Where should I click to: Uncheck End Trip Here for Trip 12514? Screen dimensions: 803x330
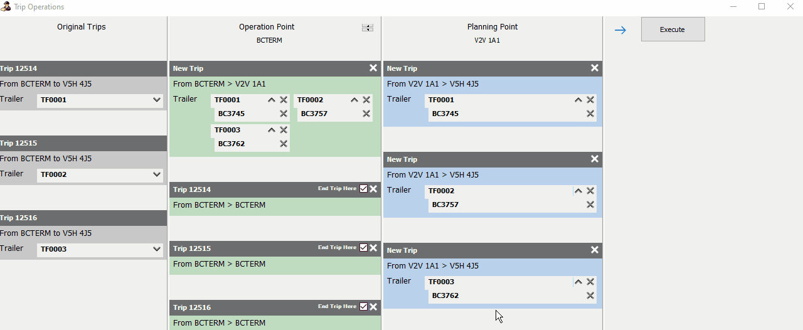363,189
